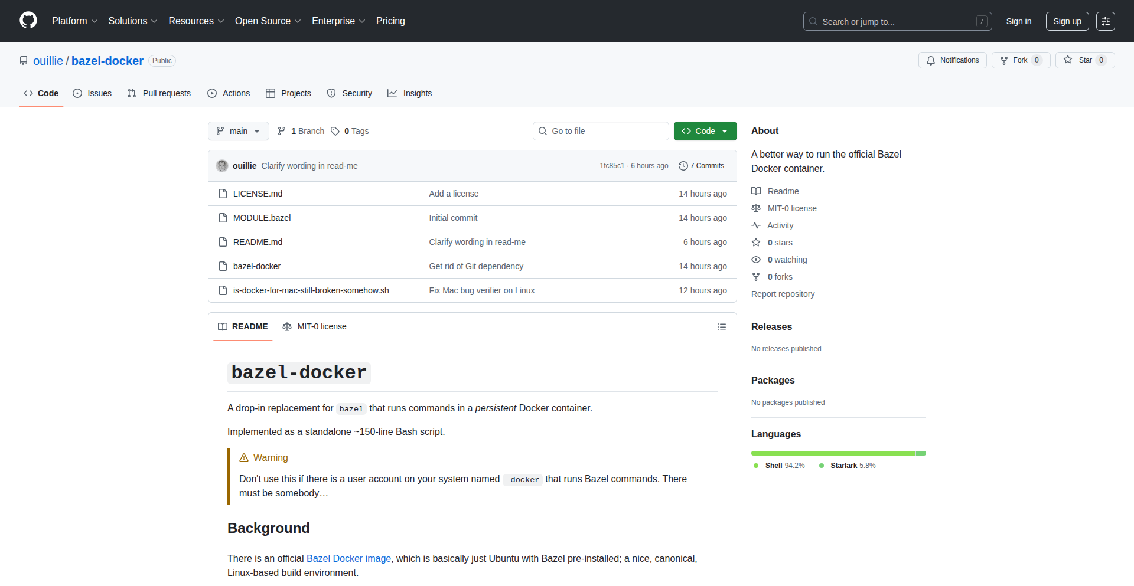Click the fork icon in Fork button
This screenshot has height=586, width=1134.
[x=1004, y=60]
